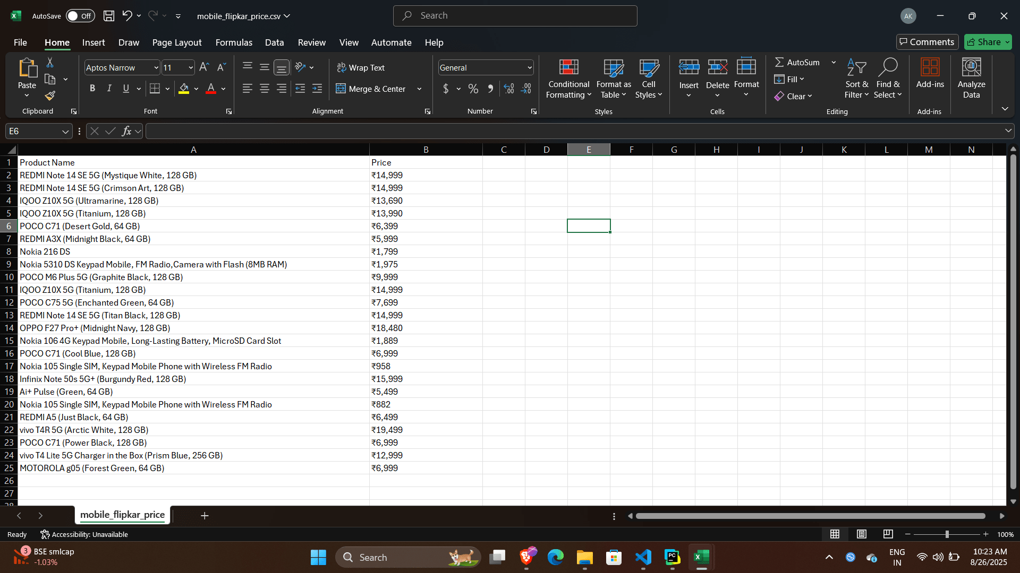Decrease font size with the smaller A icon
The height and width of the screenshot is (573, 1020).
click(x=222, y=67)
